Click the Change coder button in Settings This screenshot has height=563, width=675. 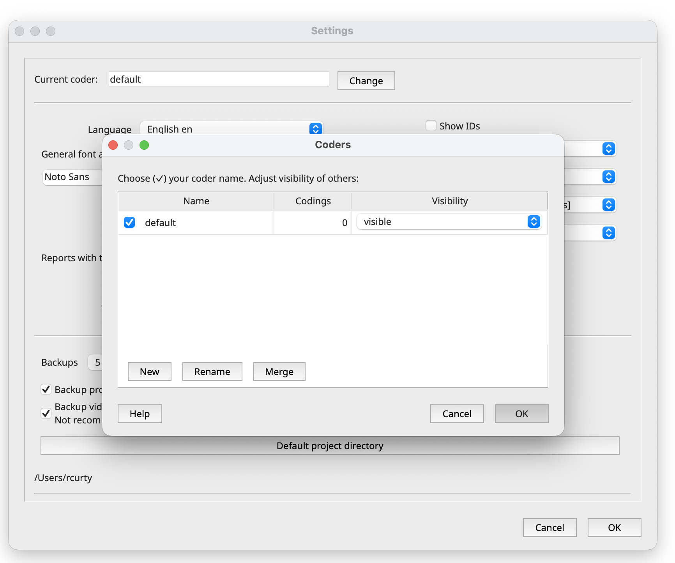366,81
